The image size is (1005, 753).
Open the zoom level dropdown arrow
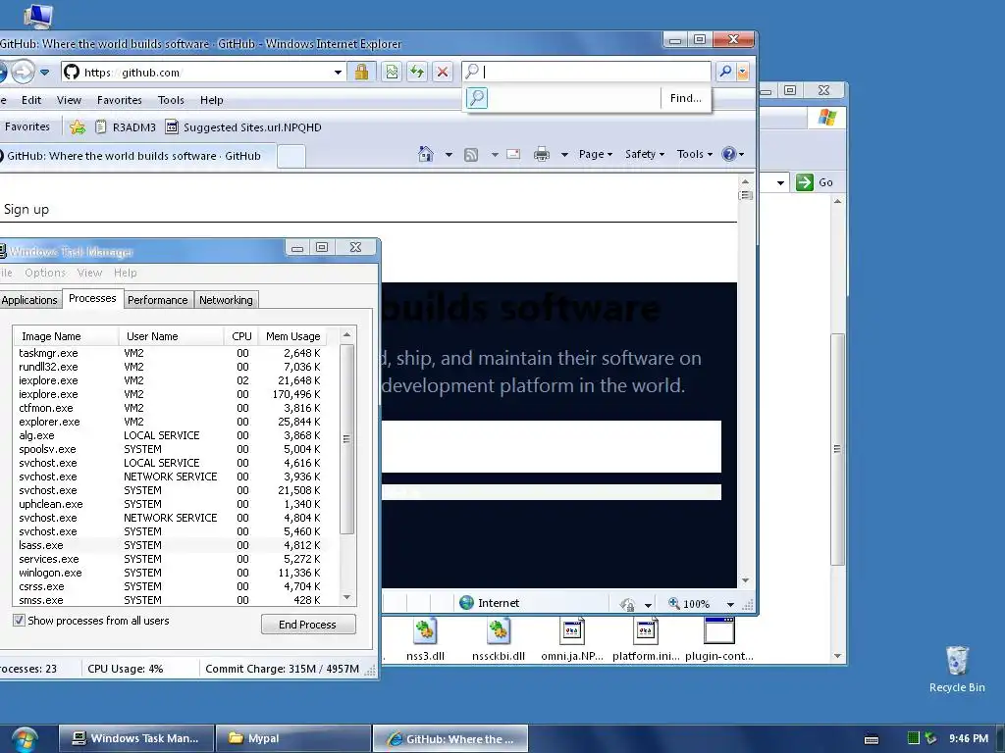point(730,604)
